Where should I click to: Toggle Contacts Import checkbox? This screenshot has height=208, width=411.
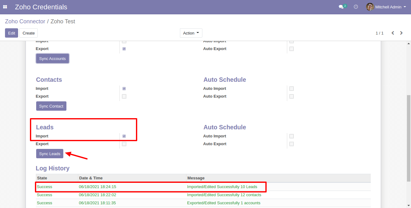pos(124,89)
